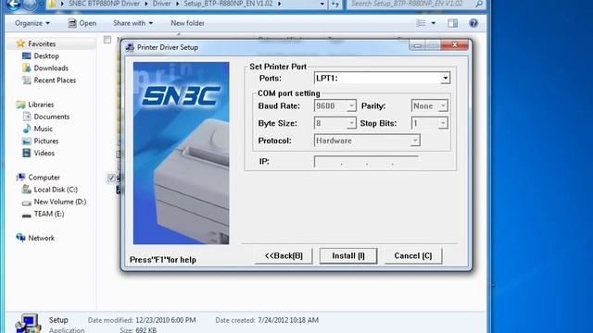Click the Computer icon in sidebar
The width and height of the screenshot is (593, 333).
(20, 177)
